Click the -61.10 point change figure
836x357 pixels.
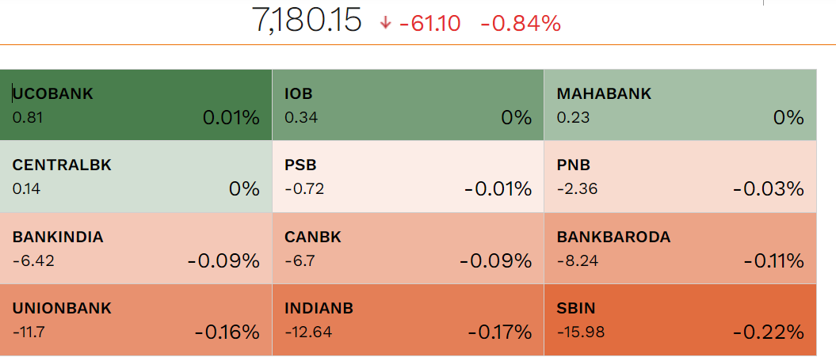pyautogui.click(x=430, y=24)
